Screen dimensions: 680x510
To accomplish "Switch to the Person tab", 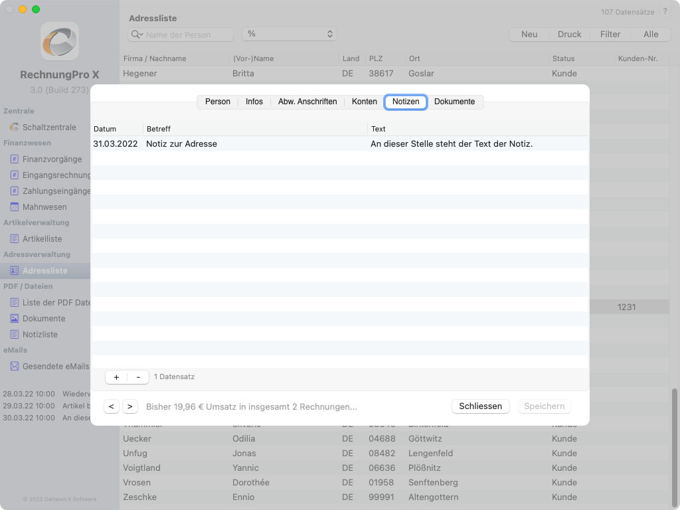I will pos(218,102).
